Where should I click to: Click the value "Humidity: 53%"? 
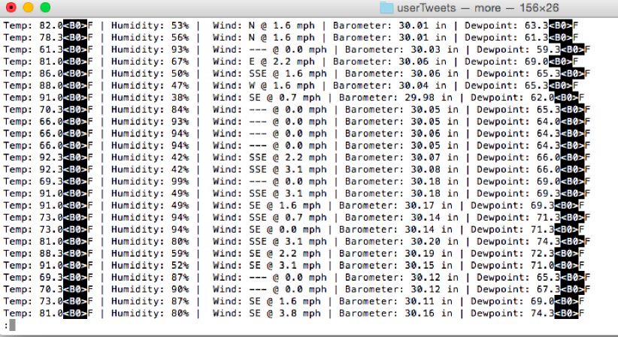tap(150, 26)
